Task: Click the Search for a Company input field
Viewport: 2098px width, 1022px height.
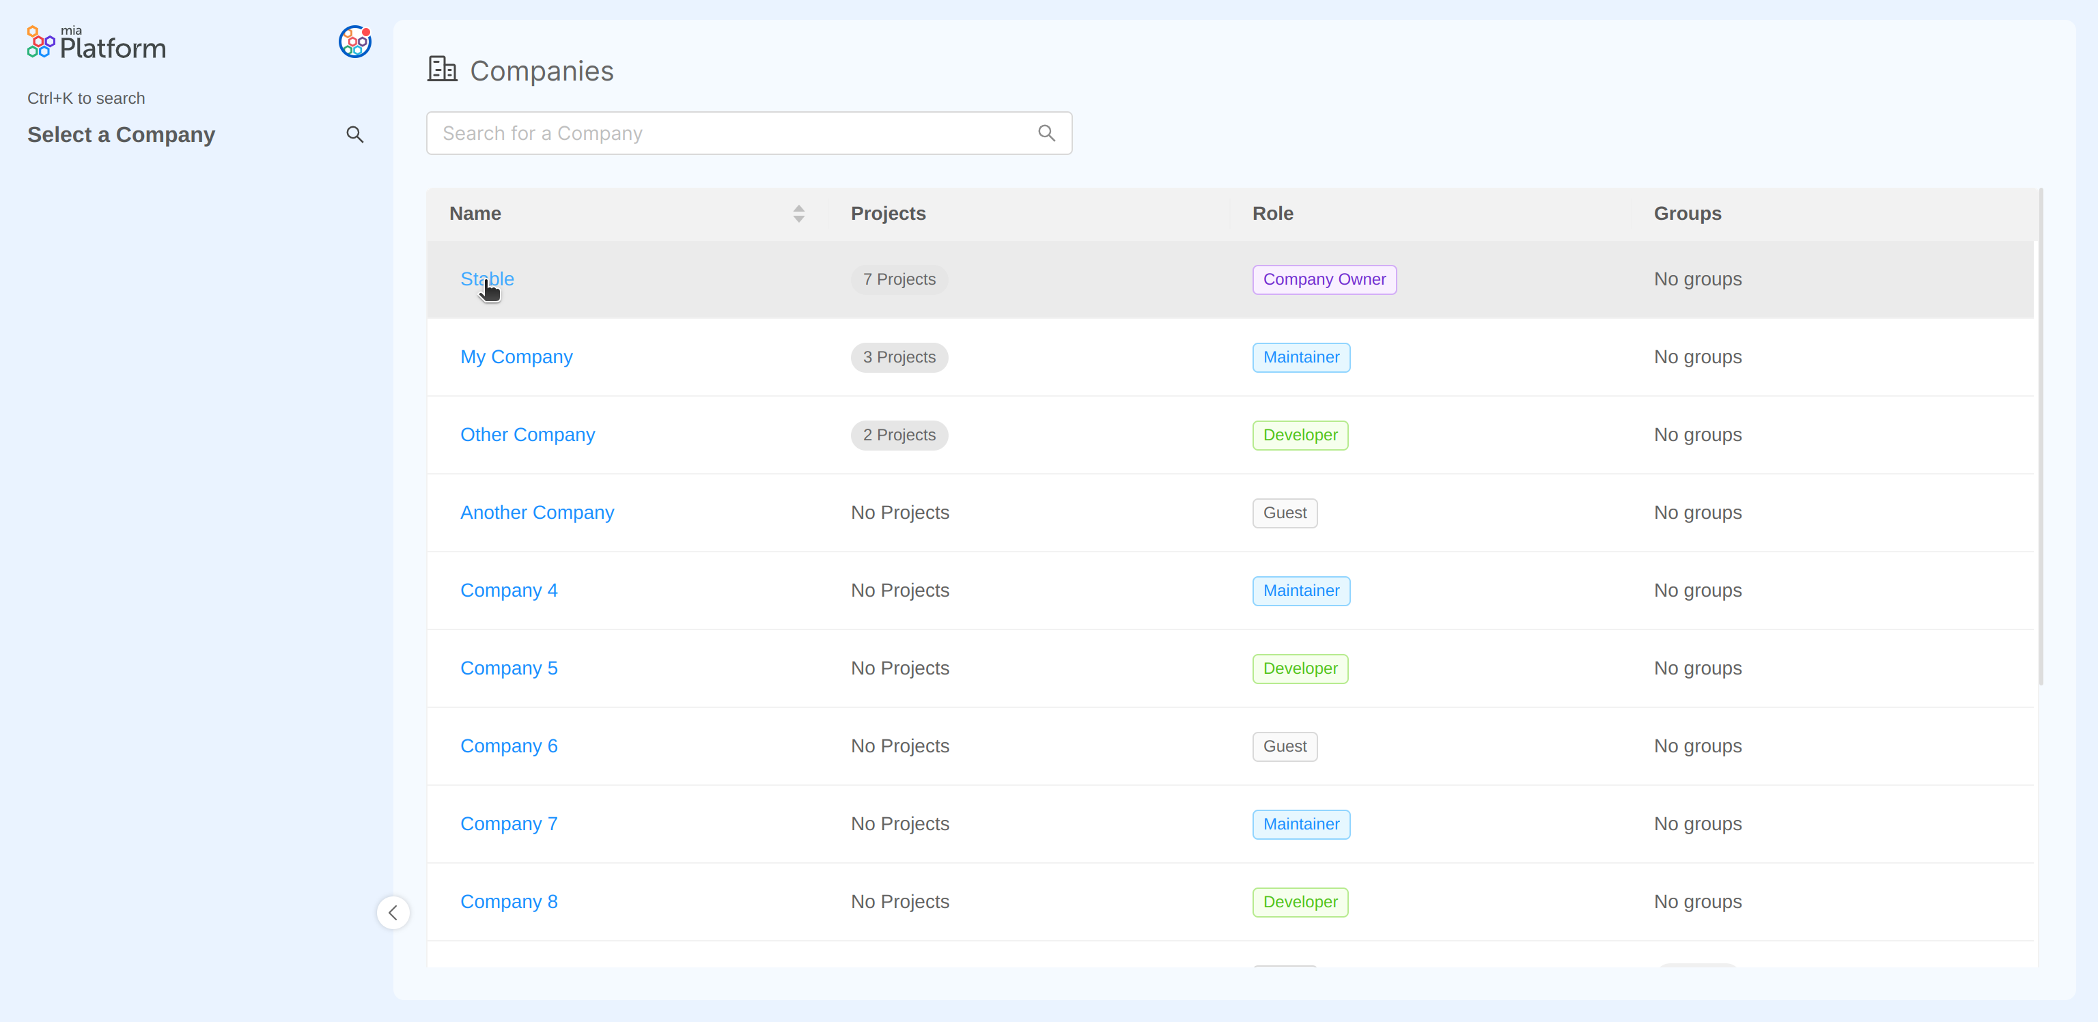Action: (x=733, y=132)
